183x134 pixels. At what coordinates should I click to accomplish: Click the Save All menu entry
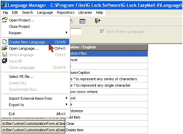pyautogui.click(x=35, y=61)
